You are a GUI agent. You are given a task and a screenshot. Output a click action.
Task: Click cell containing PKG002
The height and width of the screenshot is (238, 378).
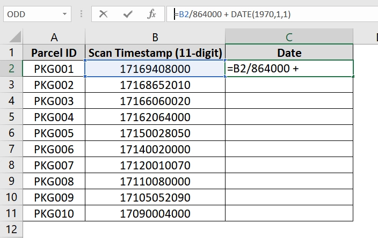54,85
